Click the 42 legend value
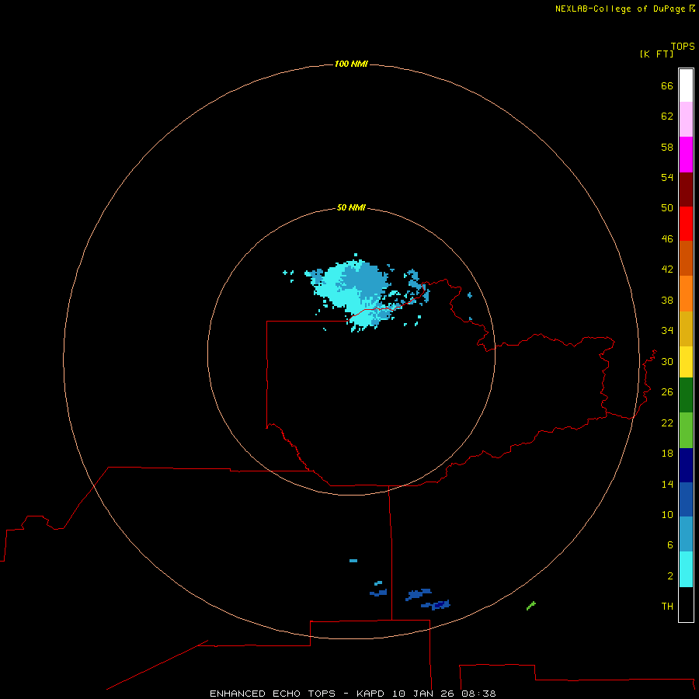This screenshot has height=699, width=699. coord(667,269)
